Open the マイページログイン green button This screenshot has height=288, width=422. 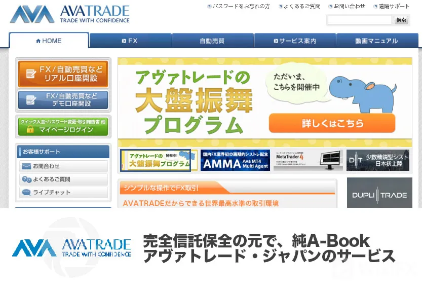click(x=63, y=127)
